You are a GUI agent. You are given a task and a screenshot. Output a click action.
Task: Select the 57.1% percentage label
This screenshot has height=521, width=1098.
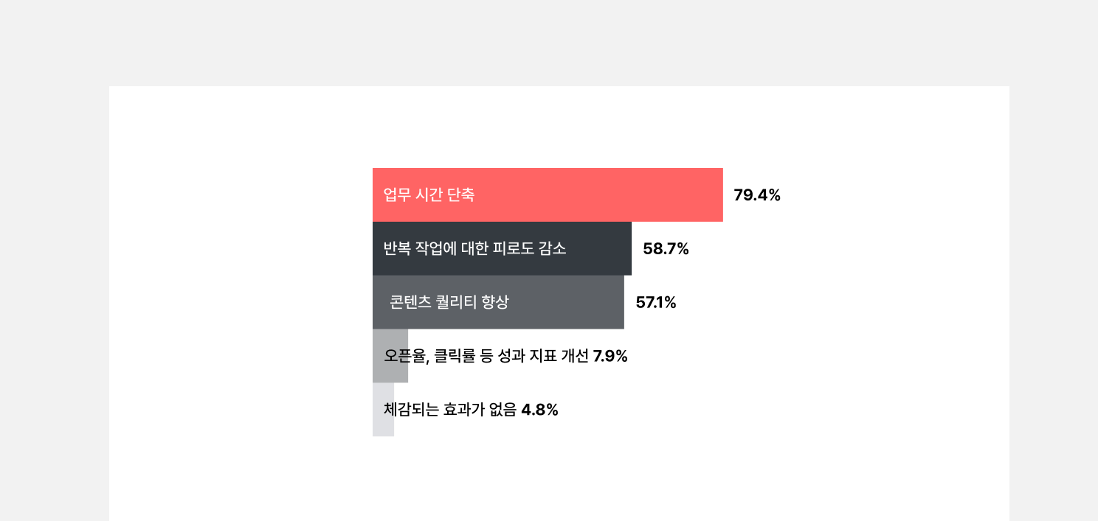656,302
